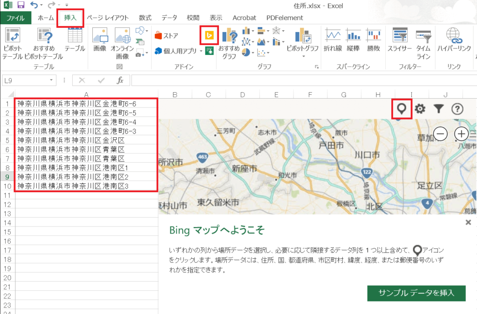Switch to the 表示 tab

pos(216,18)
